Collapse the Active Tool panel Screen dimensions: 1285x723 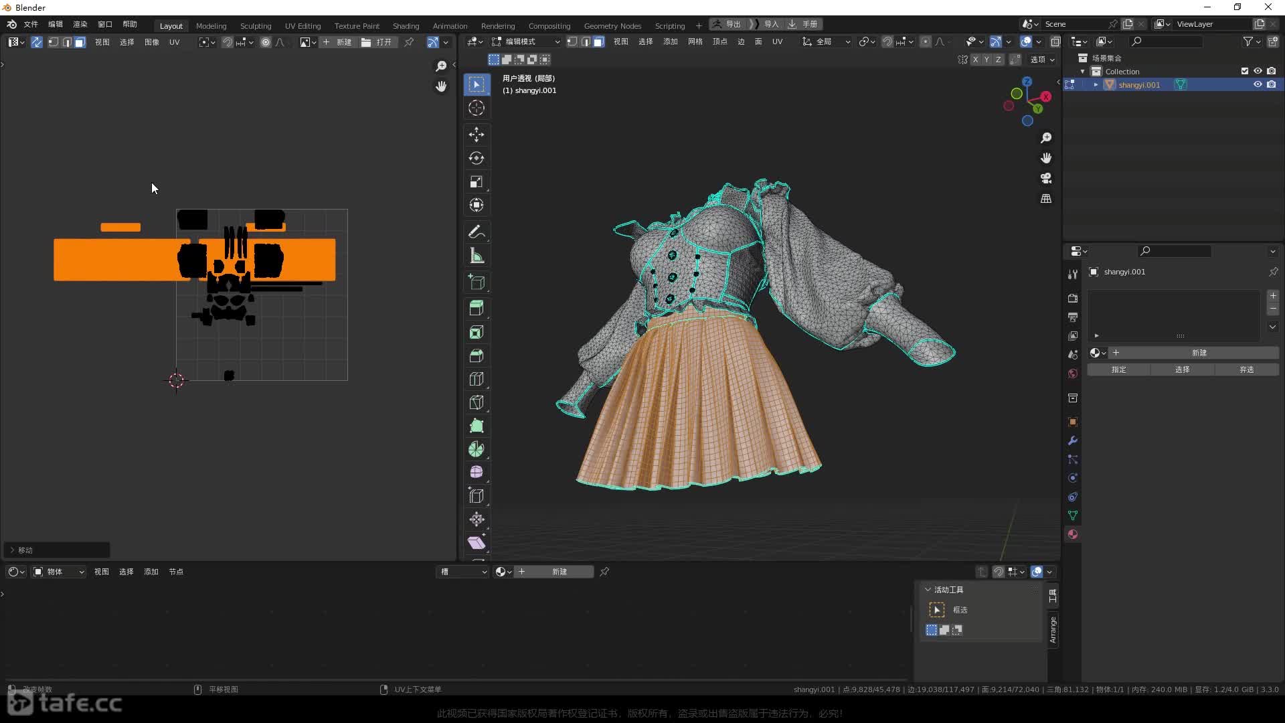[928, 590]
